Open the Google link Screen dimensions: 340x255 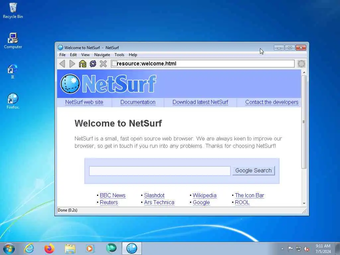pos(201,202)
